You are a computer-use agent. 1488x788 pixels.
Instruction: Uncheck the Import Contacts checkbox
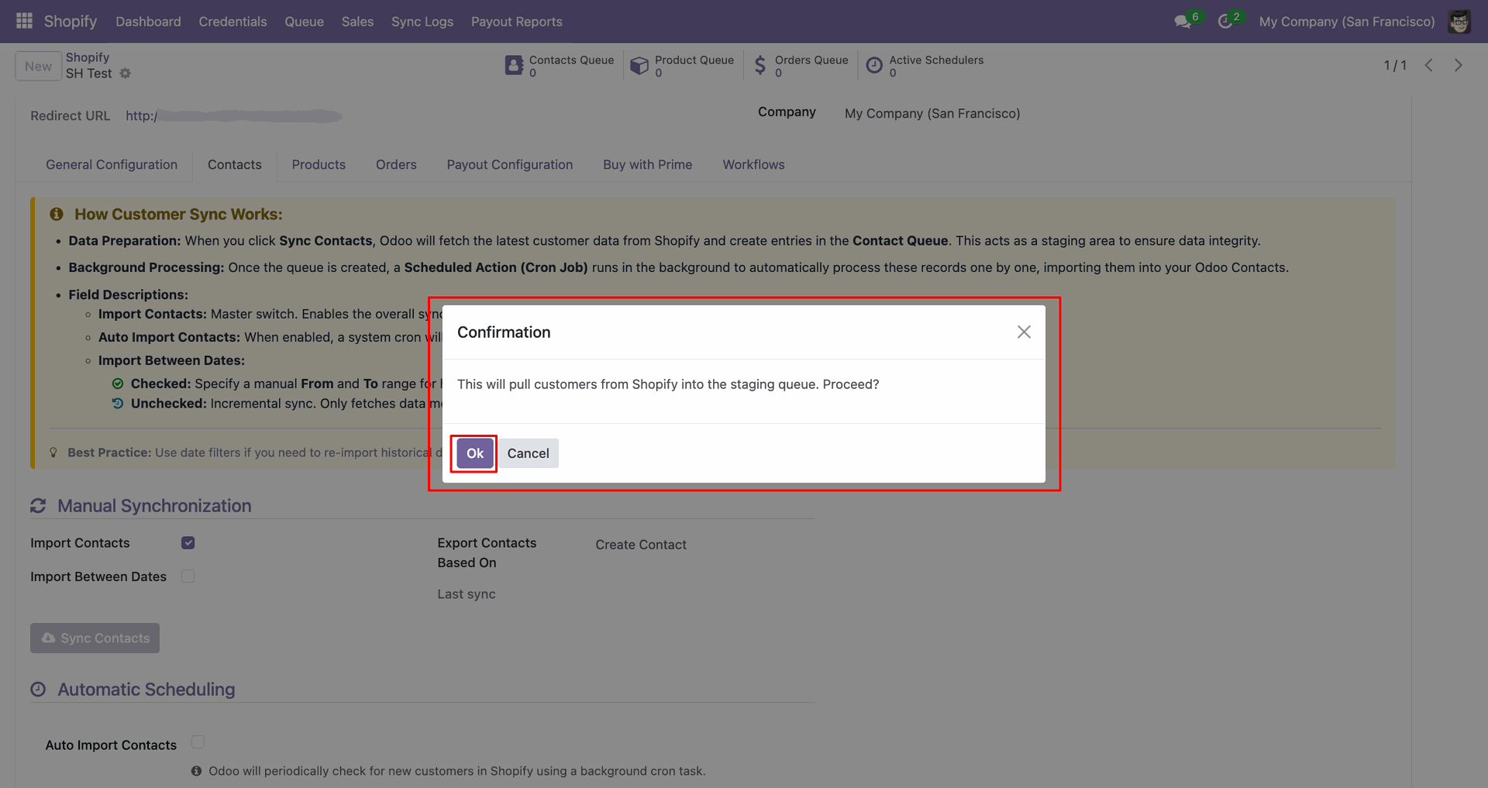(188, 543)
